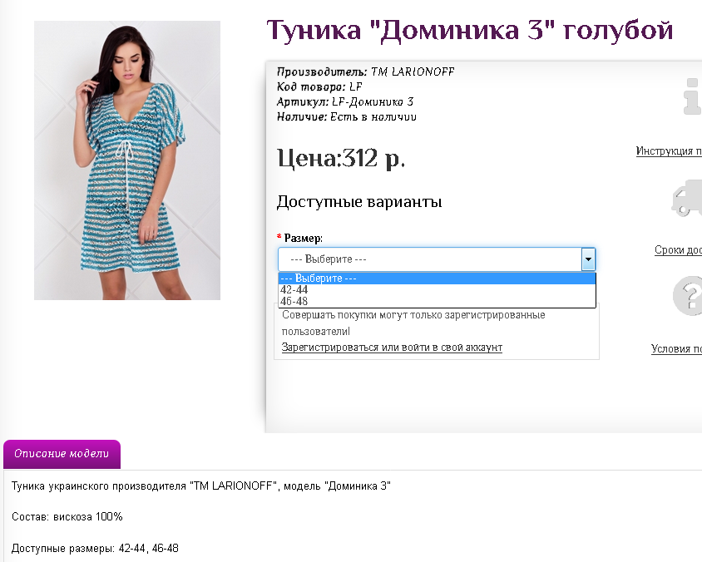Open the Описание модели tab
The width and height of the screenshot is (702, 562).
pyautogui.click(x=62, y=454)
